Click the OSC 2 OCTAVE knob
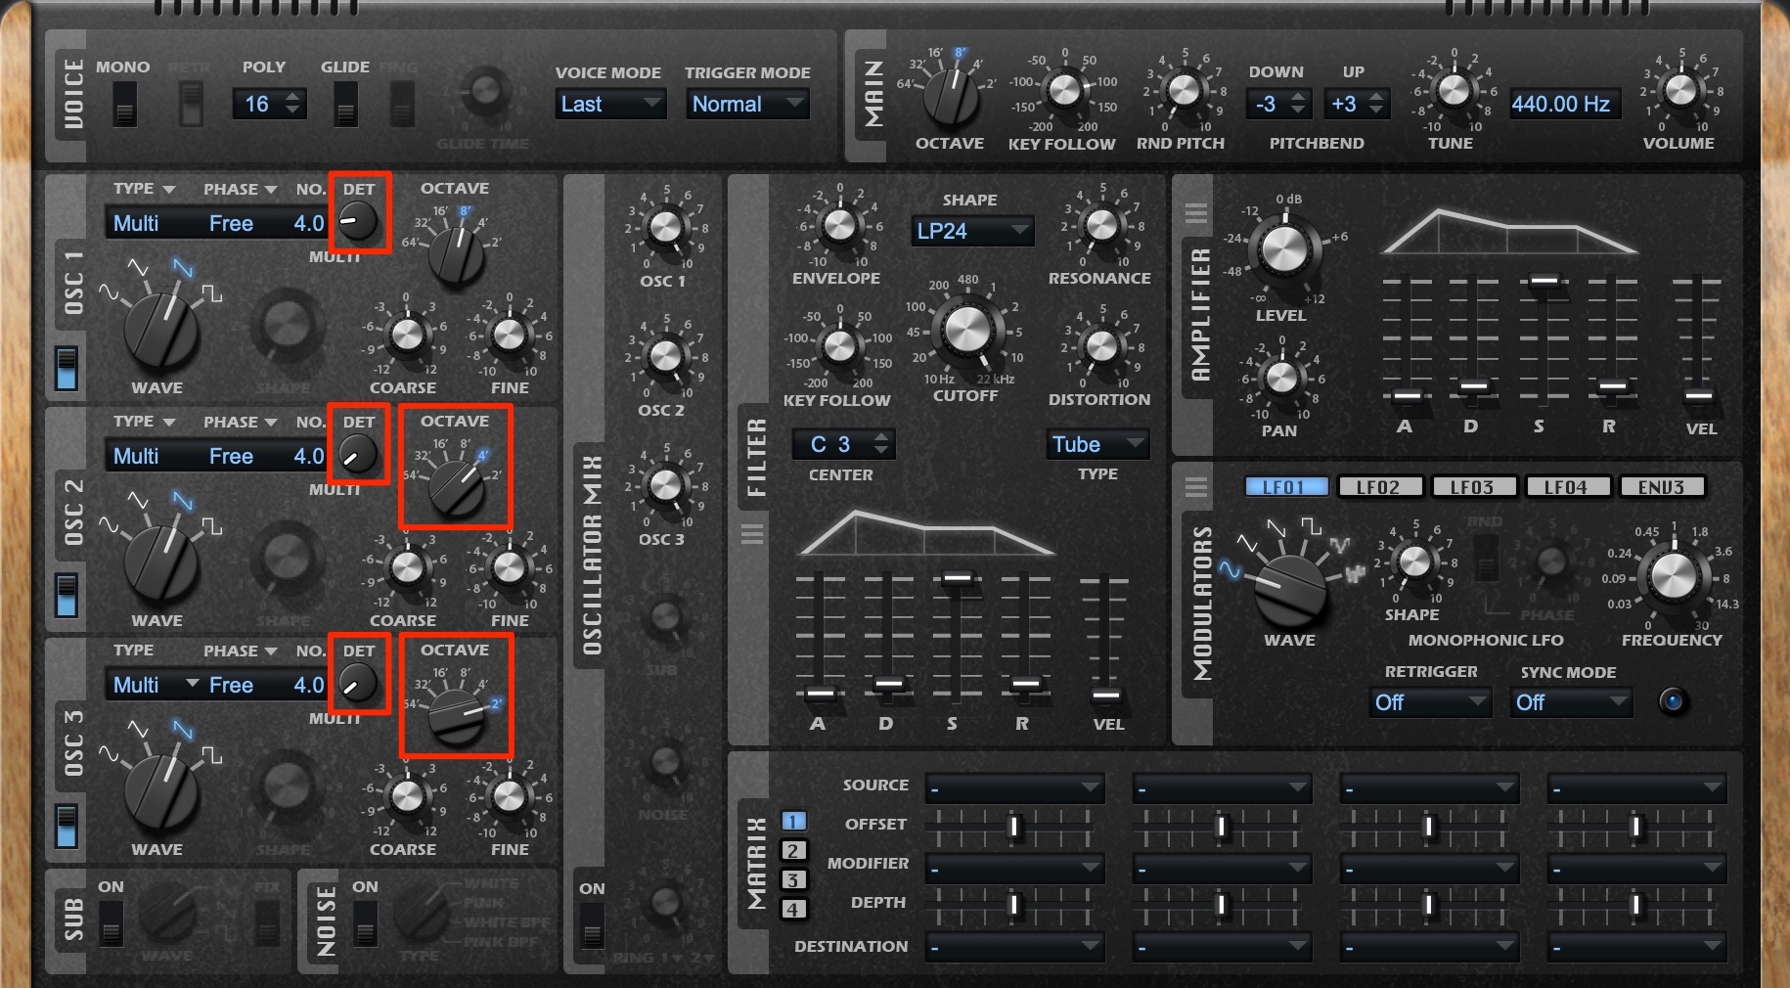 pyautogui.click(x=456, y=489)
